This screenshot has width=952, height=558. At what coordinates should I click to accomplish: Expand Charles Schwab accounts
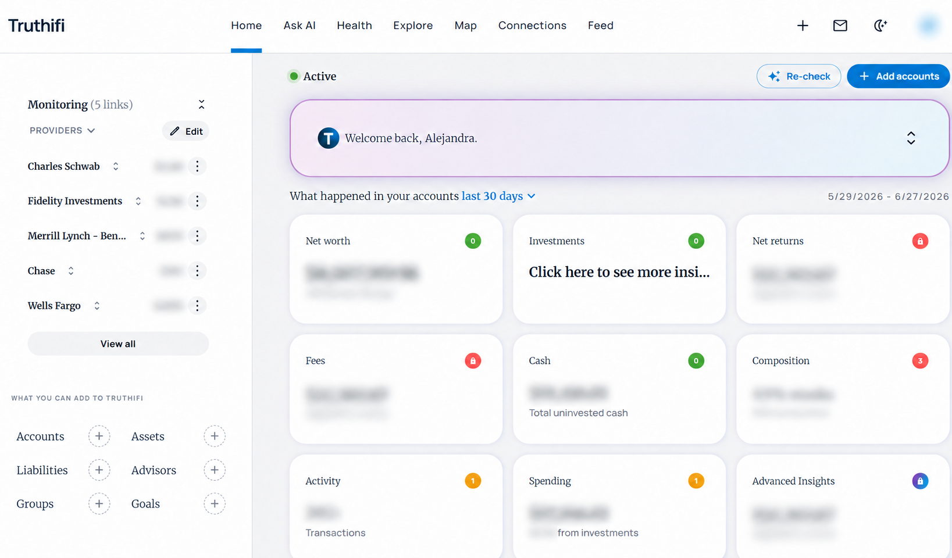[116, 166]
